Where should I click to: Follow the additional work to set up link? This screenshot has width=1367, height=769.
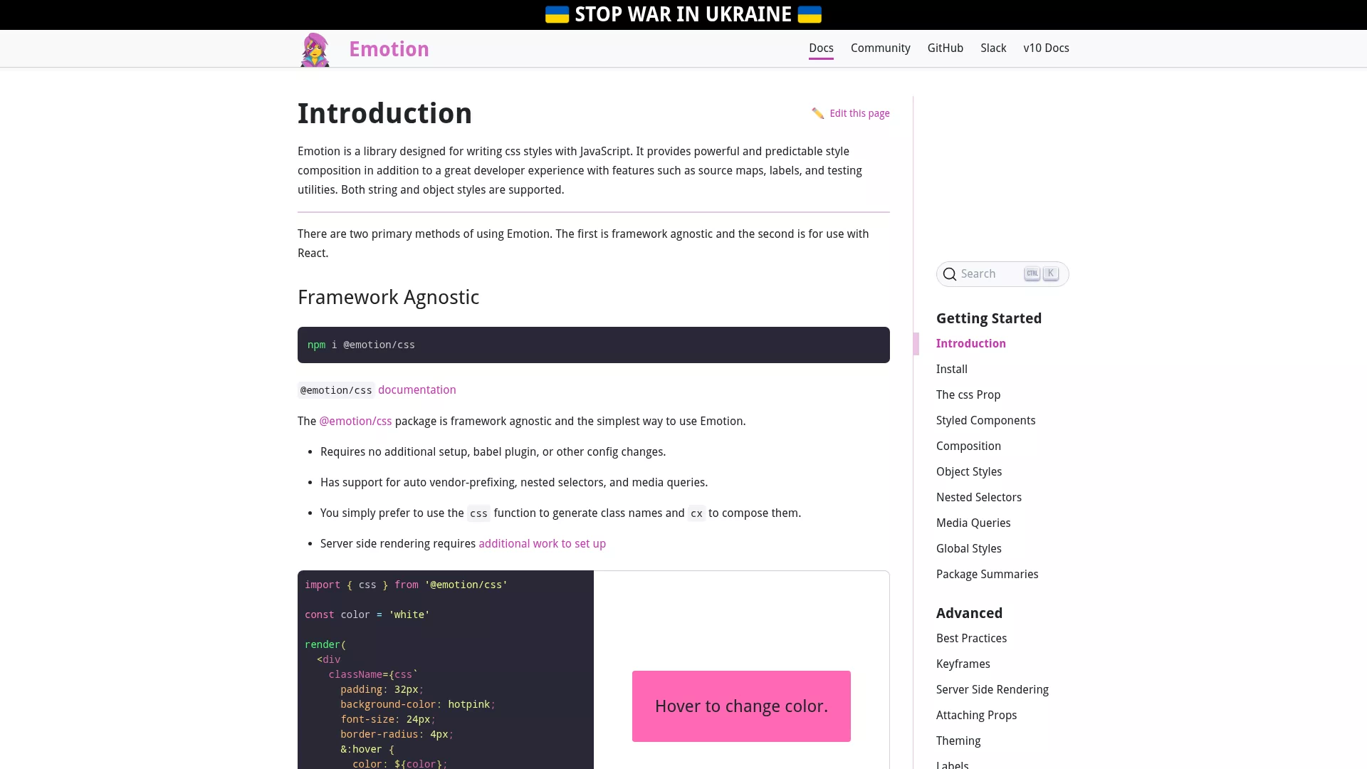tap(542, 544)
